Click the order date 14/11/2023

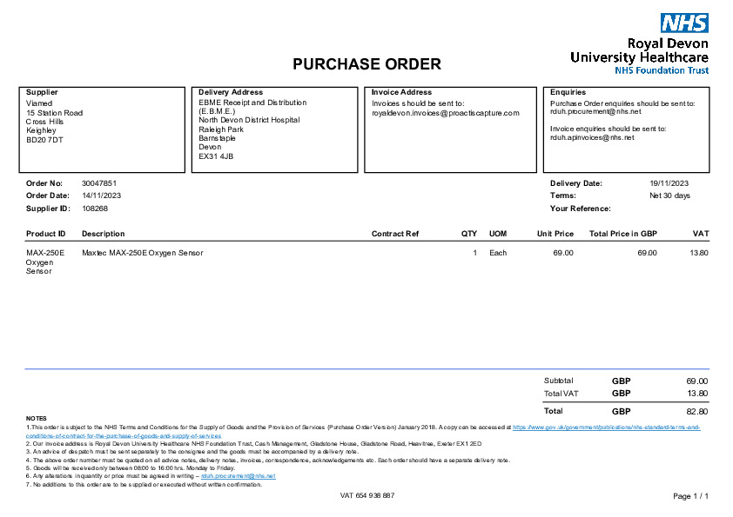point(101,196)
